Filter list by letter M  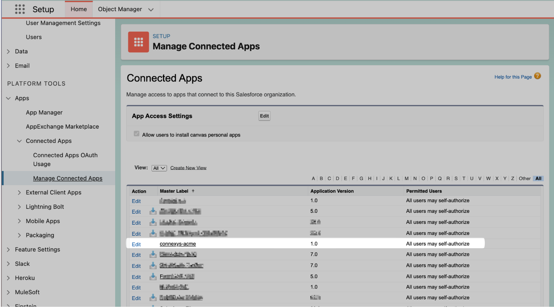tap(406, 178)
